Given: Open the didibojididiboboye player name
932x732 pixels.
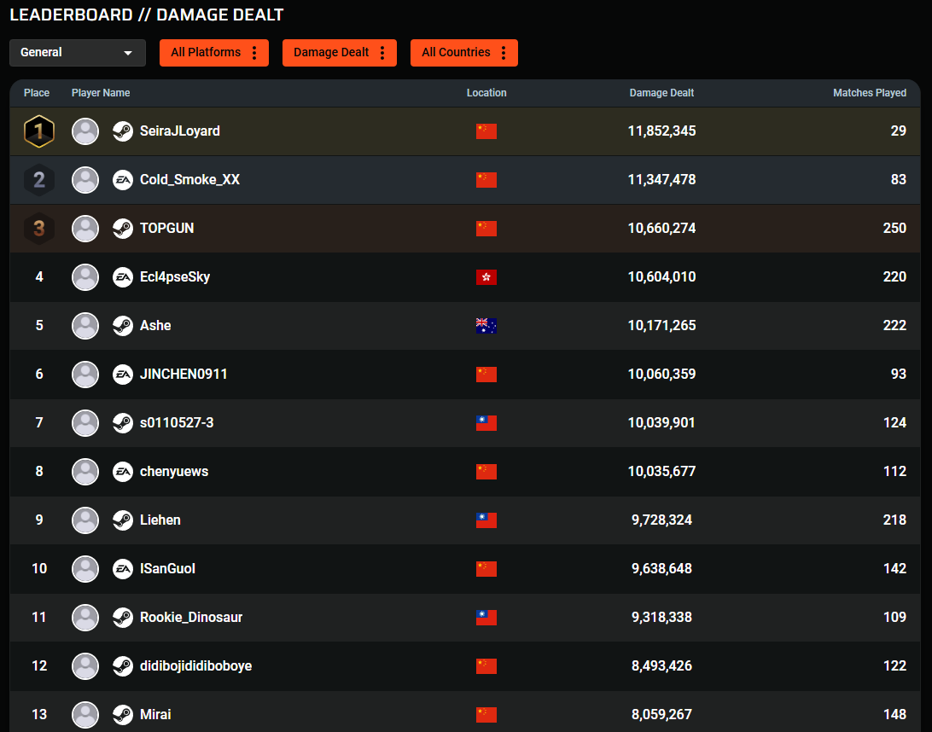Looking at the screenshot, I should tap(195, 666).
